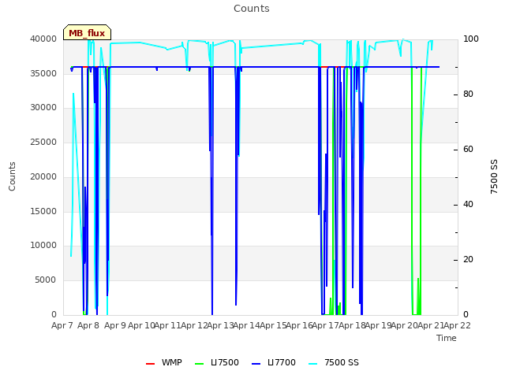
Task: Click the 20000 y-axis tick label
Action: tap(43, 176)
